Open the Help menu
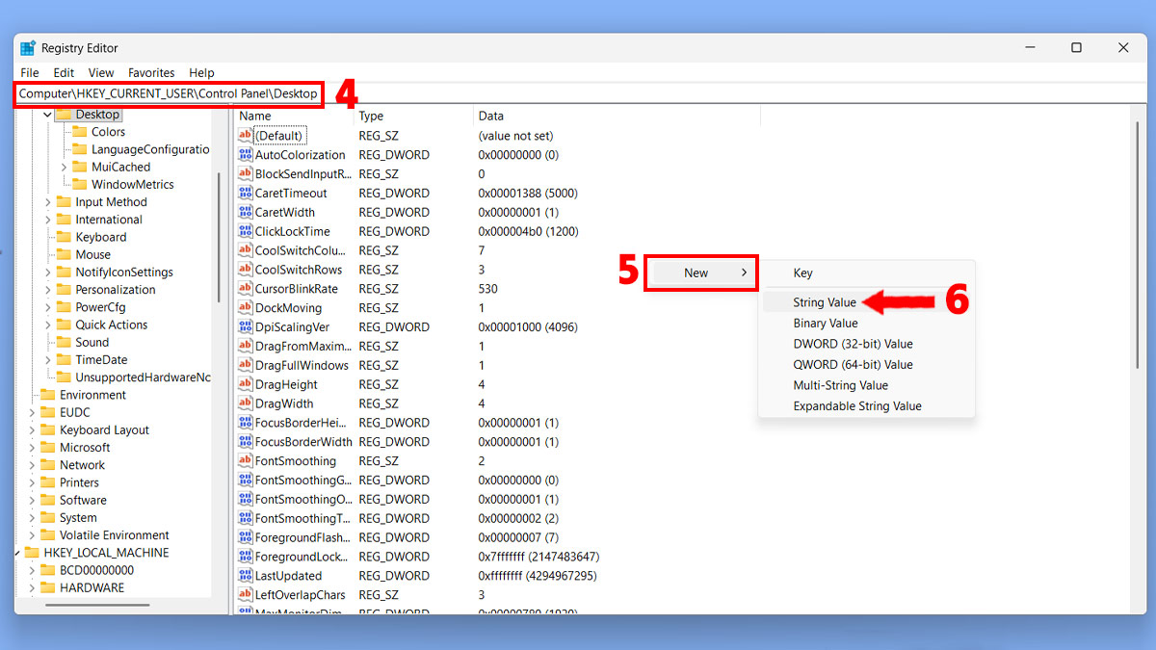 pos(201,73)
